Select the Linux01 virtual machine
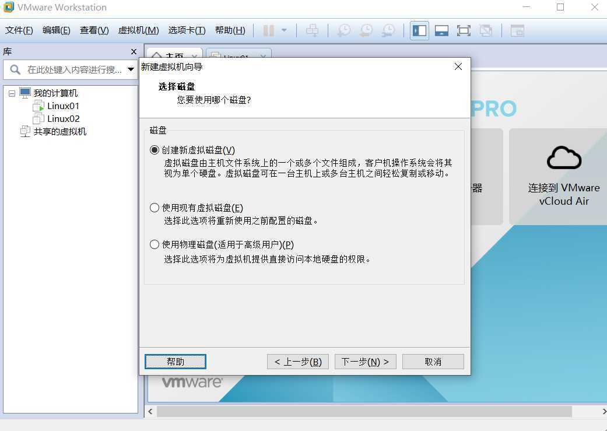Screen dimensions: 607x431 tap(63, 106)
